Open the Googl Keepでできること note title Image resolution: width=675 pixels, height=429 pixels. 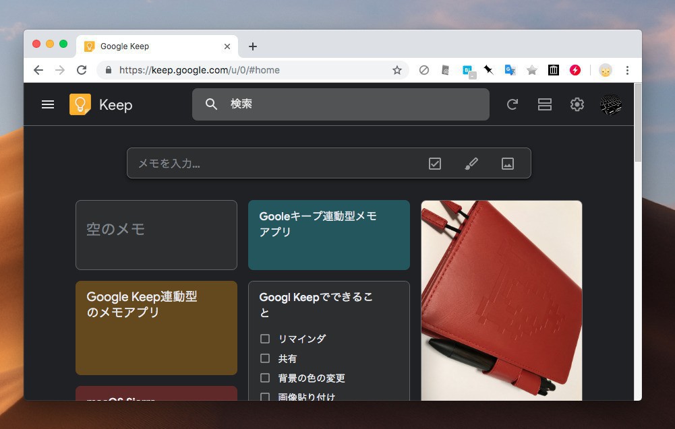coord(316,305)
